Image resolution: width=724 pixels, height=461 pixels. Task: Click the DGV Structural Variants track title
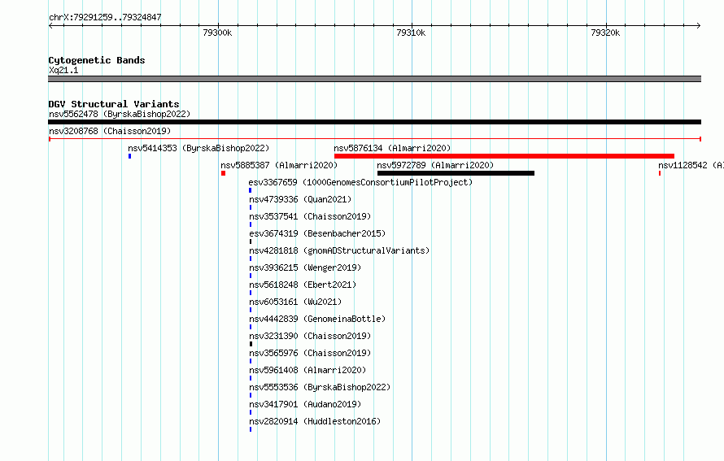coord(114,104)
